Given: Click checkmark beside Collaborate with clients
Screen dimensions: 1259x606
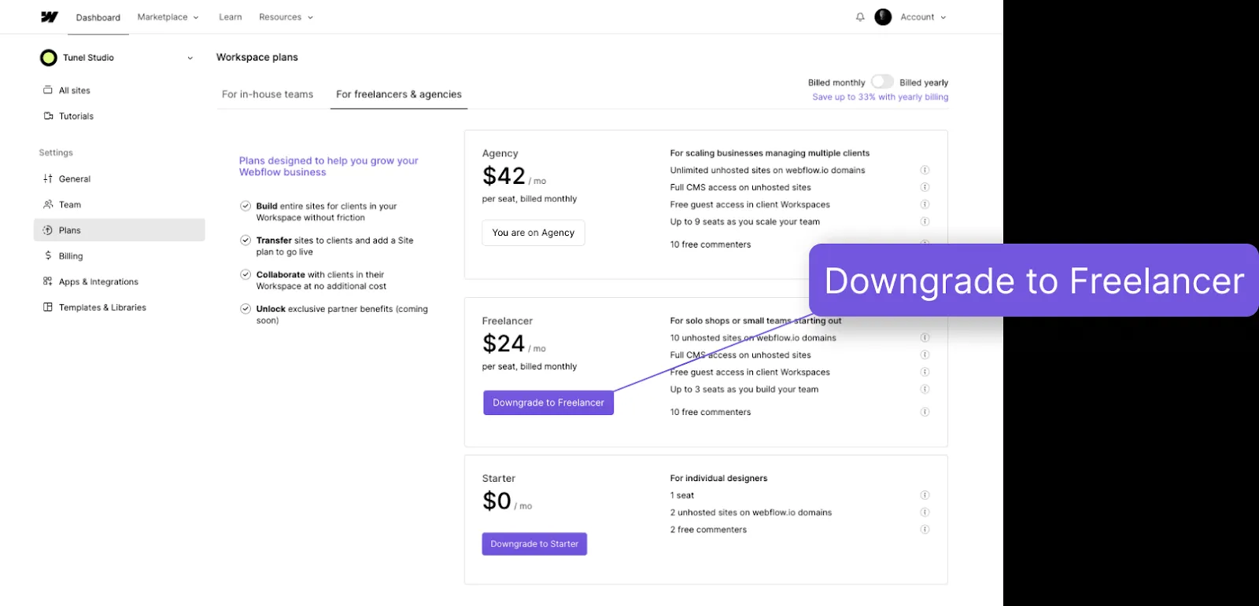Looking at the screenshot, I should point(246,274).
